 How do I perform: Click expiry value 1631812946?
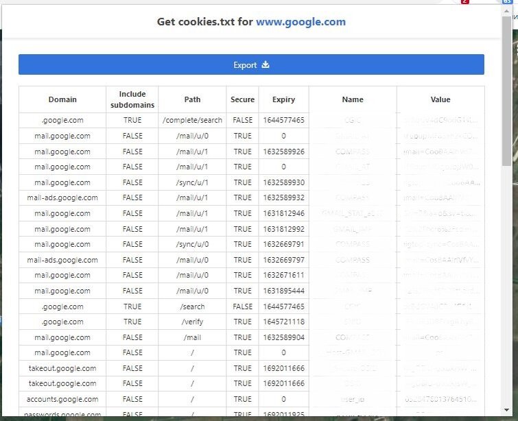(283, 213)
